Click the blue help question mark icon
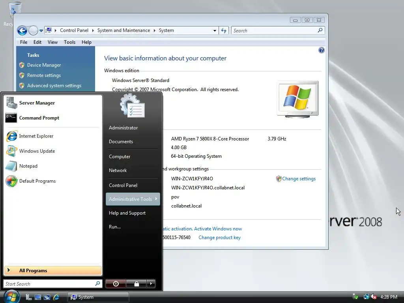The image size is (404, 303). point(321,50)
